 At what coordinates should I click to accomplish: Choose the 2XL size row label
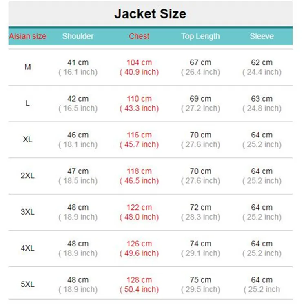(x=27, y=175)
